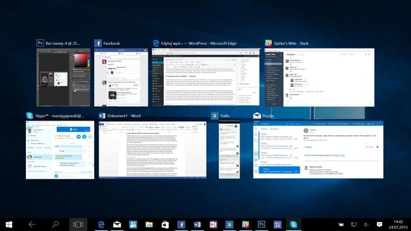
Task: Select the narrow Trello window thumbnail
Action: coord(230,150)
